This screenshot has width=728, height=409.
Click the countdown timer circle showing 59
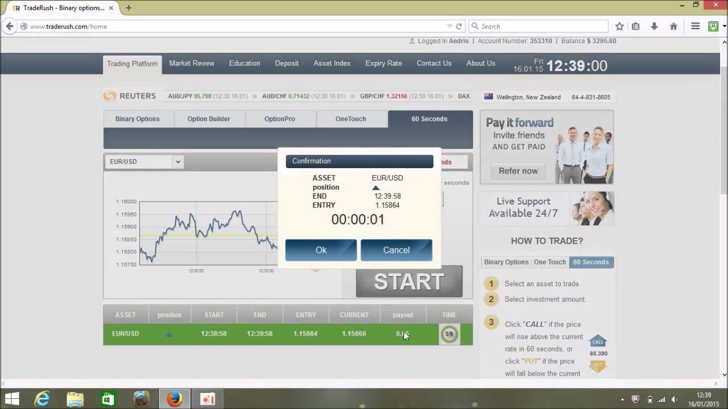pos(449,334)
